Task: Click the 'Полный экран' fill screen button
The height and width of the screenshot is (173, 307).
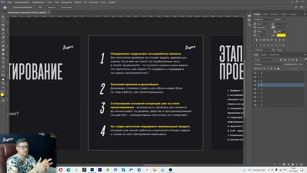Action: (x=66, y=7)
